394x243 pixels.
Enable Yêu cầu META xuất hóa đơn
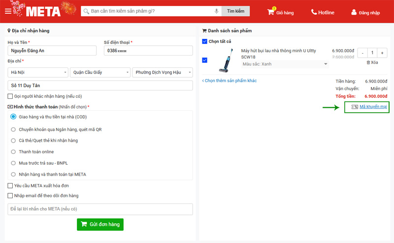click(x=10, y=185)
